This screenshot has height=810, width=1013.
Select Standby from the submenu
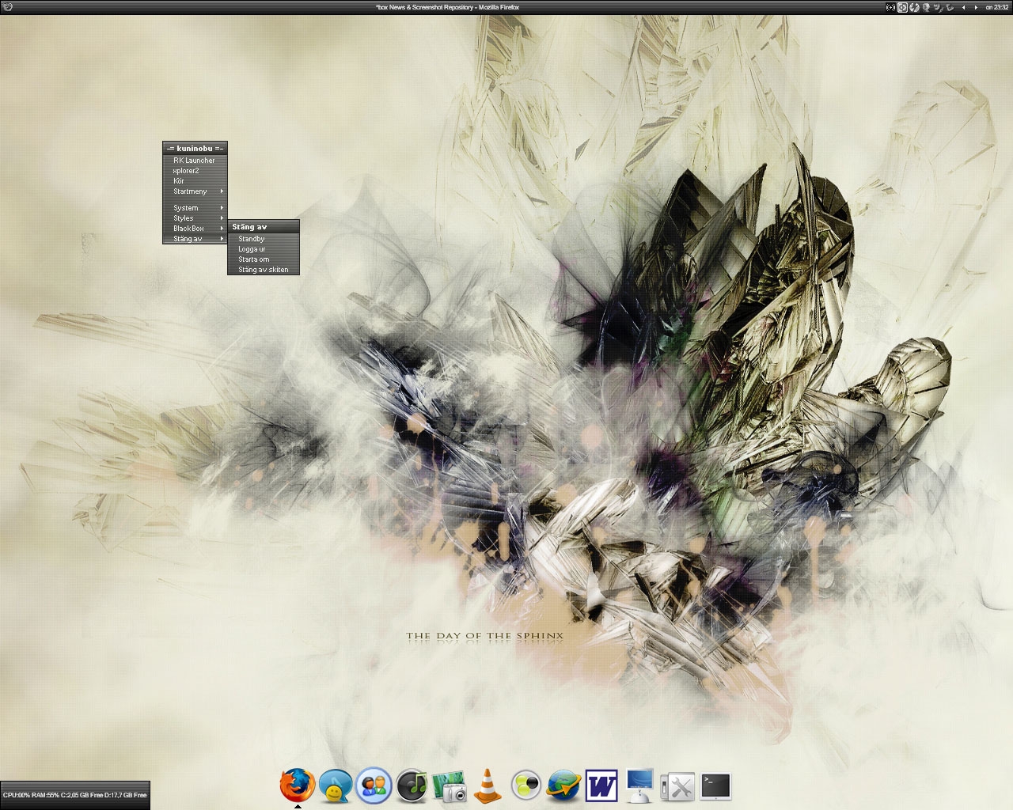[x=264, y=238]
